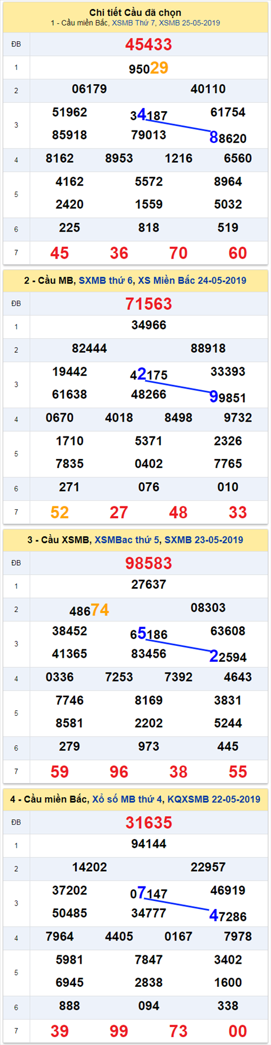Select fifth prize number 7765
Viewport: 271px width, 1045px height.
228,464
